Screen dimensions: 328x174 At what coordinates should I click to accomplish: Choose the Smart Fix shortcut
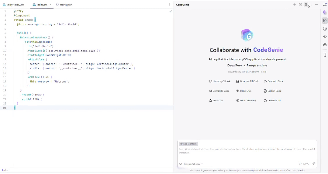216,101
